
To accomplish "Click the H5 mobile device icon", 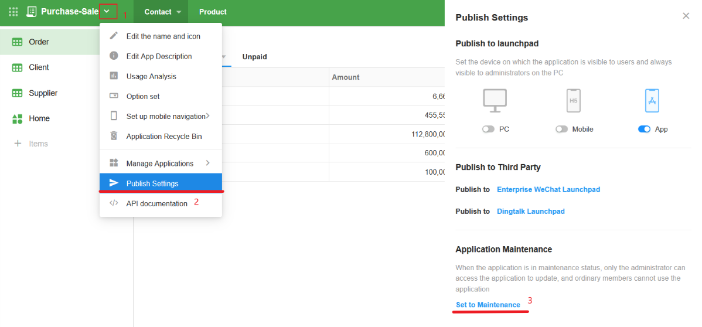I will (x=574, y=101).
